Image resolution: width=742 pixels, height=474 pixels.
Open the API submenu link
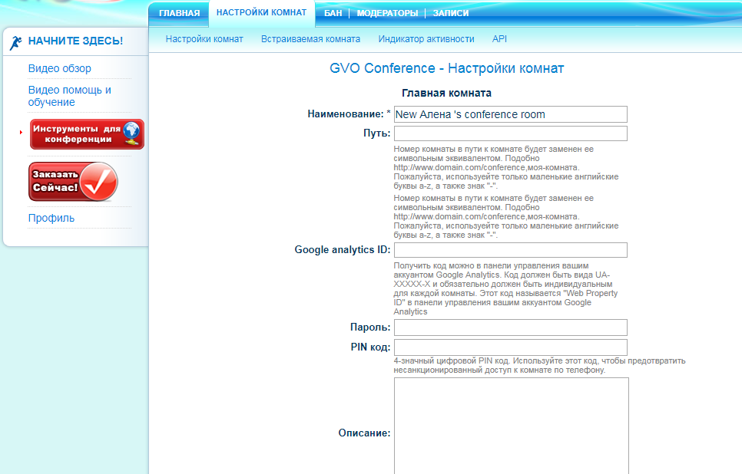point(499,39)
